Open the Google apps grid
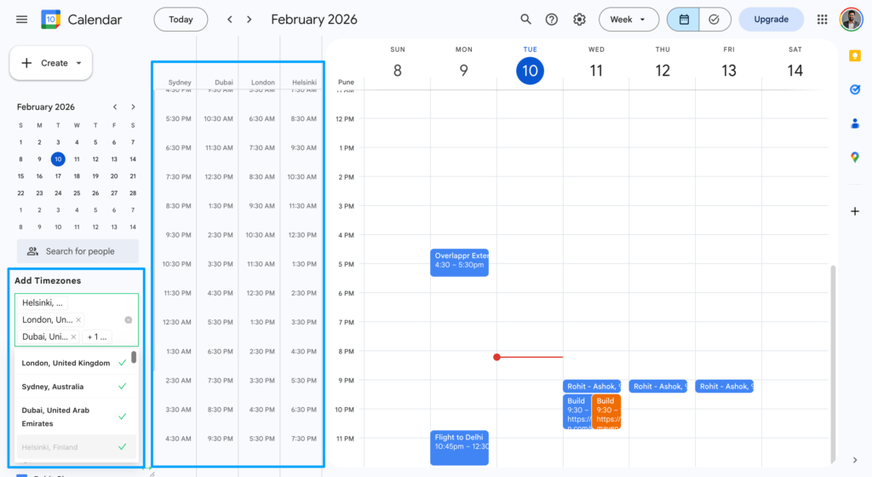The image size is (872, 477). (x=822, y=20)
